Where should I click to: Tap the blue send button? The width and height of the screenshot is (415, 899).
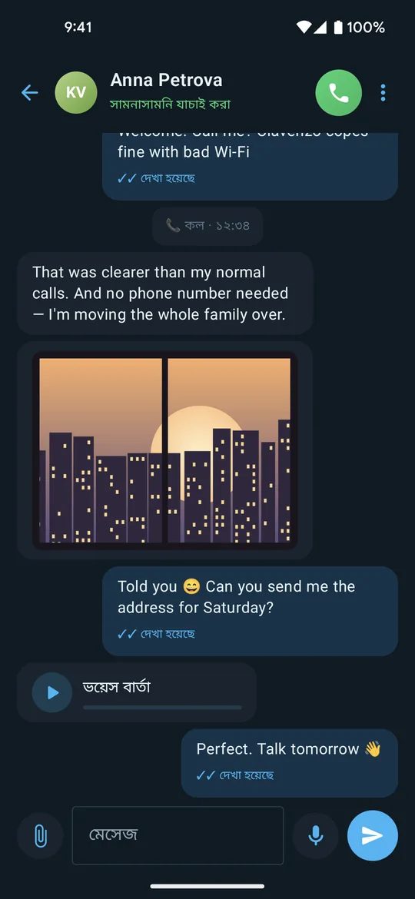click(x=373, y=835)
